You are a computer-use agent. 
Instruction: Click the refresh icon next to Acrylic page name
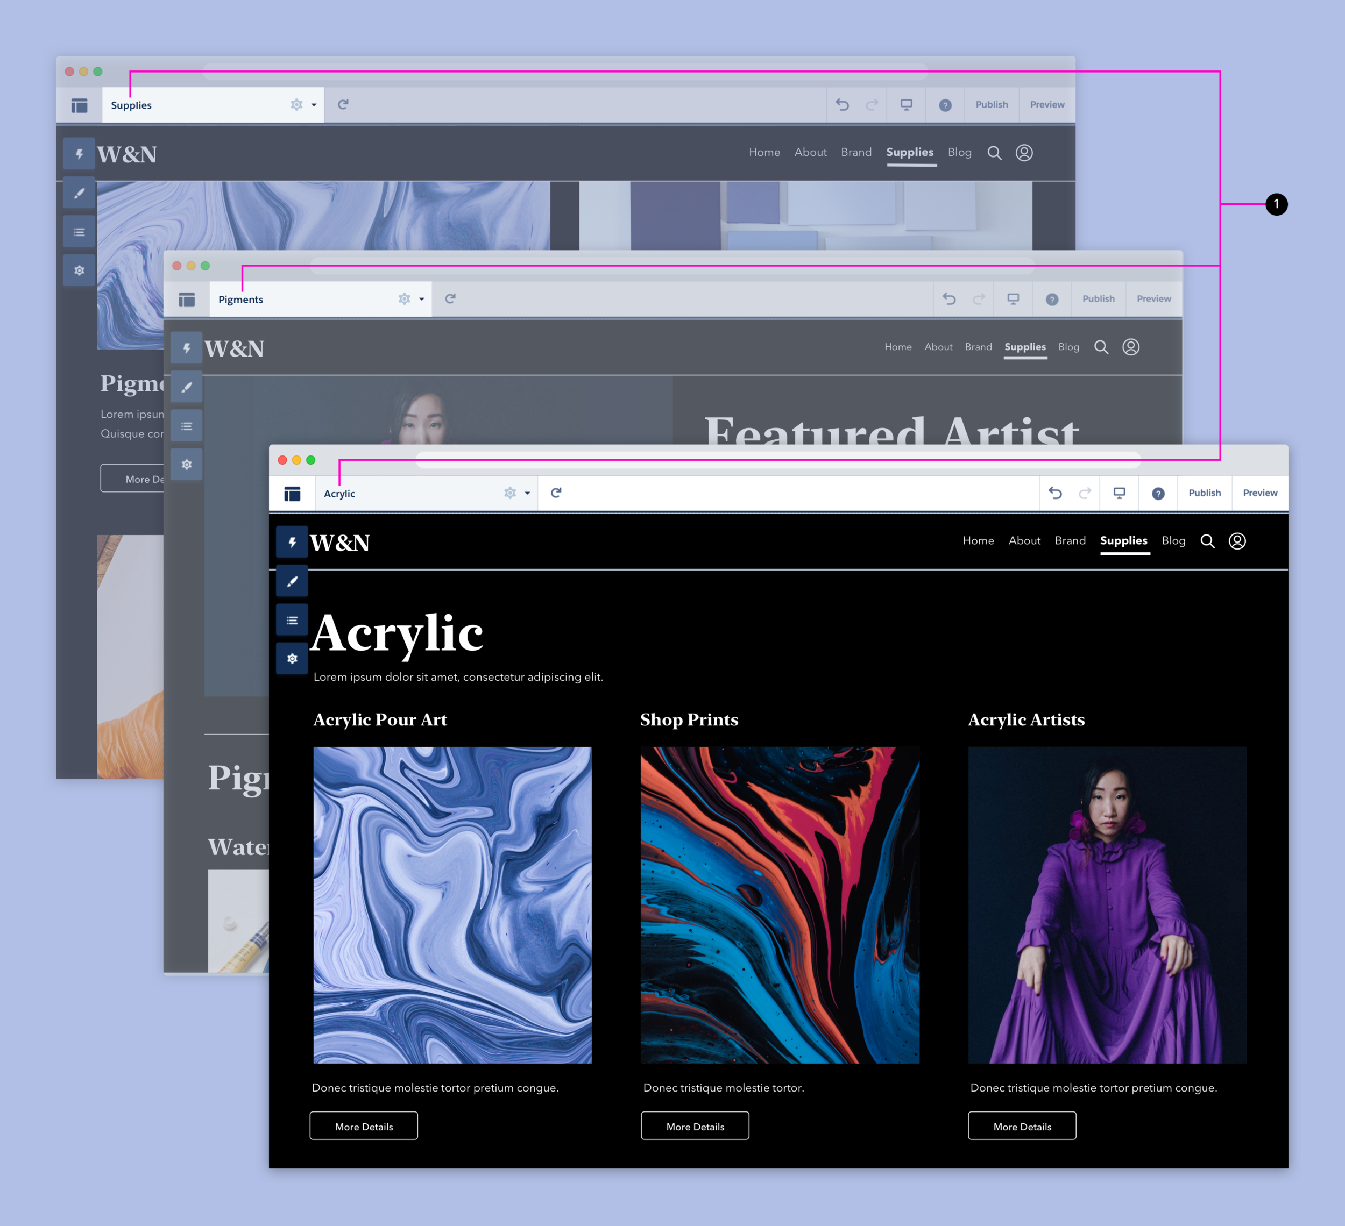coord(556,493)
